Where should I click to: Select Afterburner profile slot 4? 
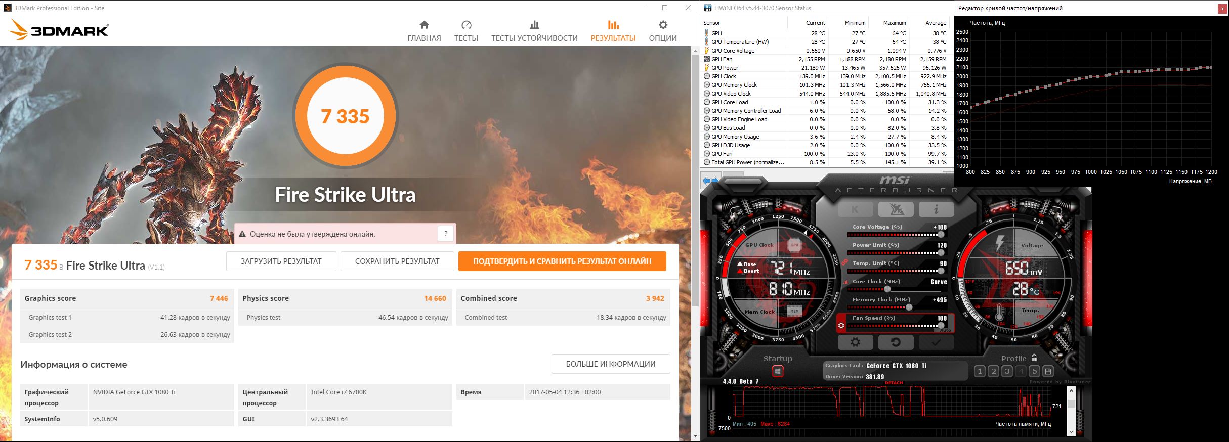pos(1021,372)
